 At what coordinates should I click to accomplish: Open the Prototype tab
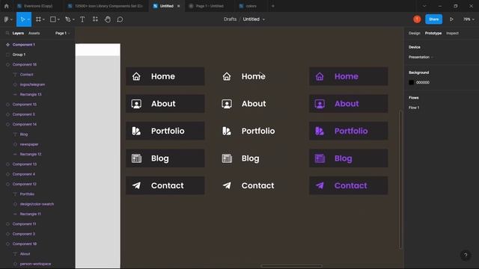[433, 33]
